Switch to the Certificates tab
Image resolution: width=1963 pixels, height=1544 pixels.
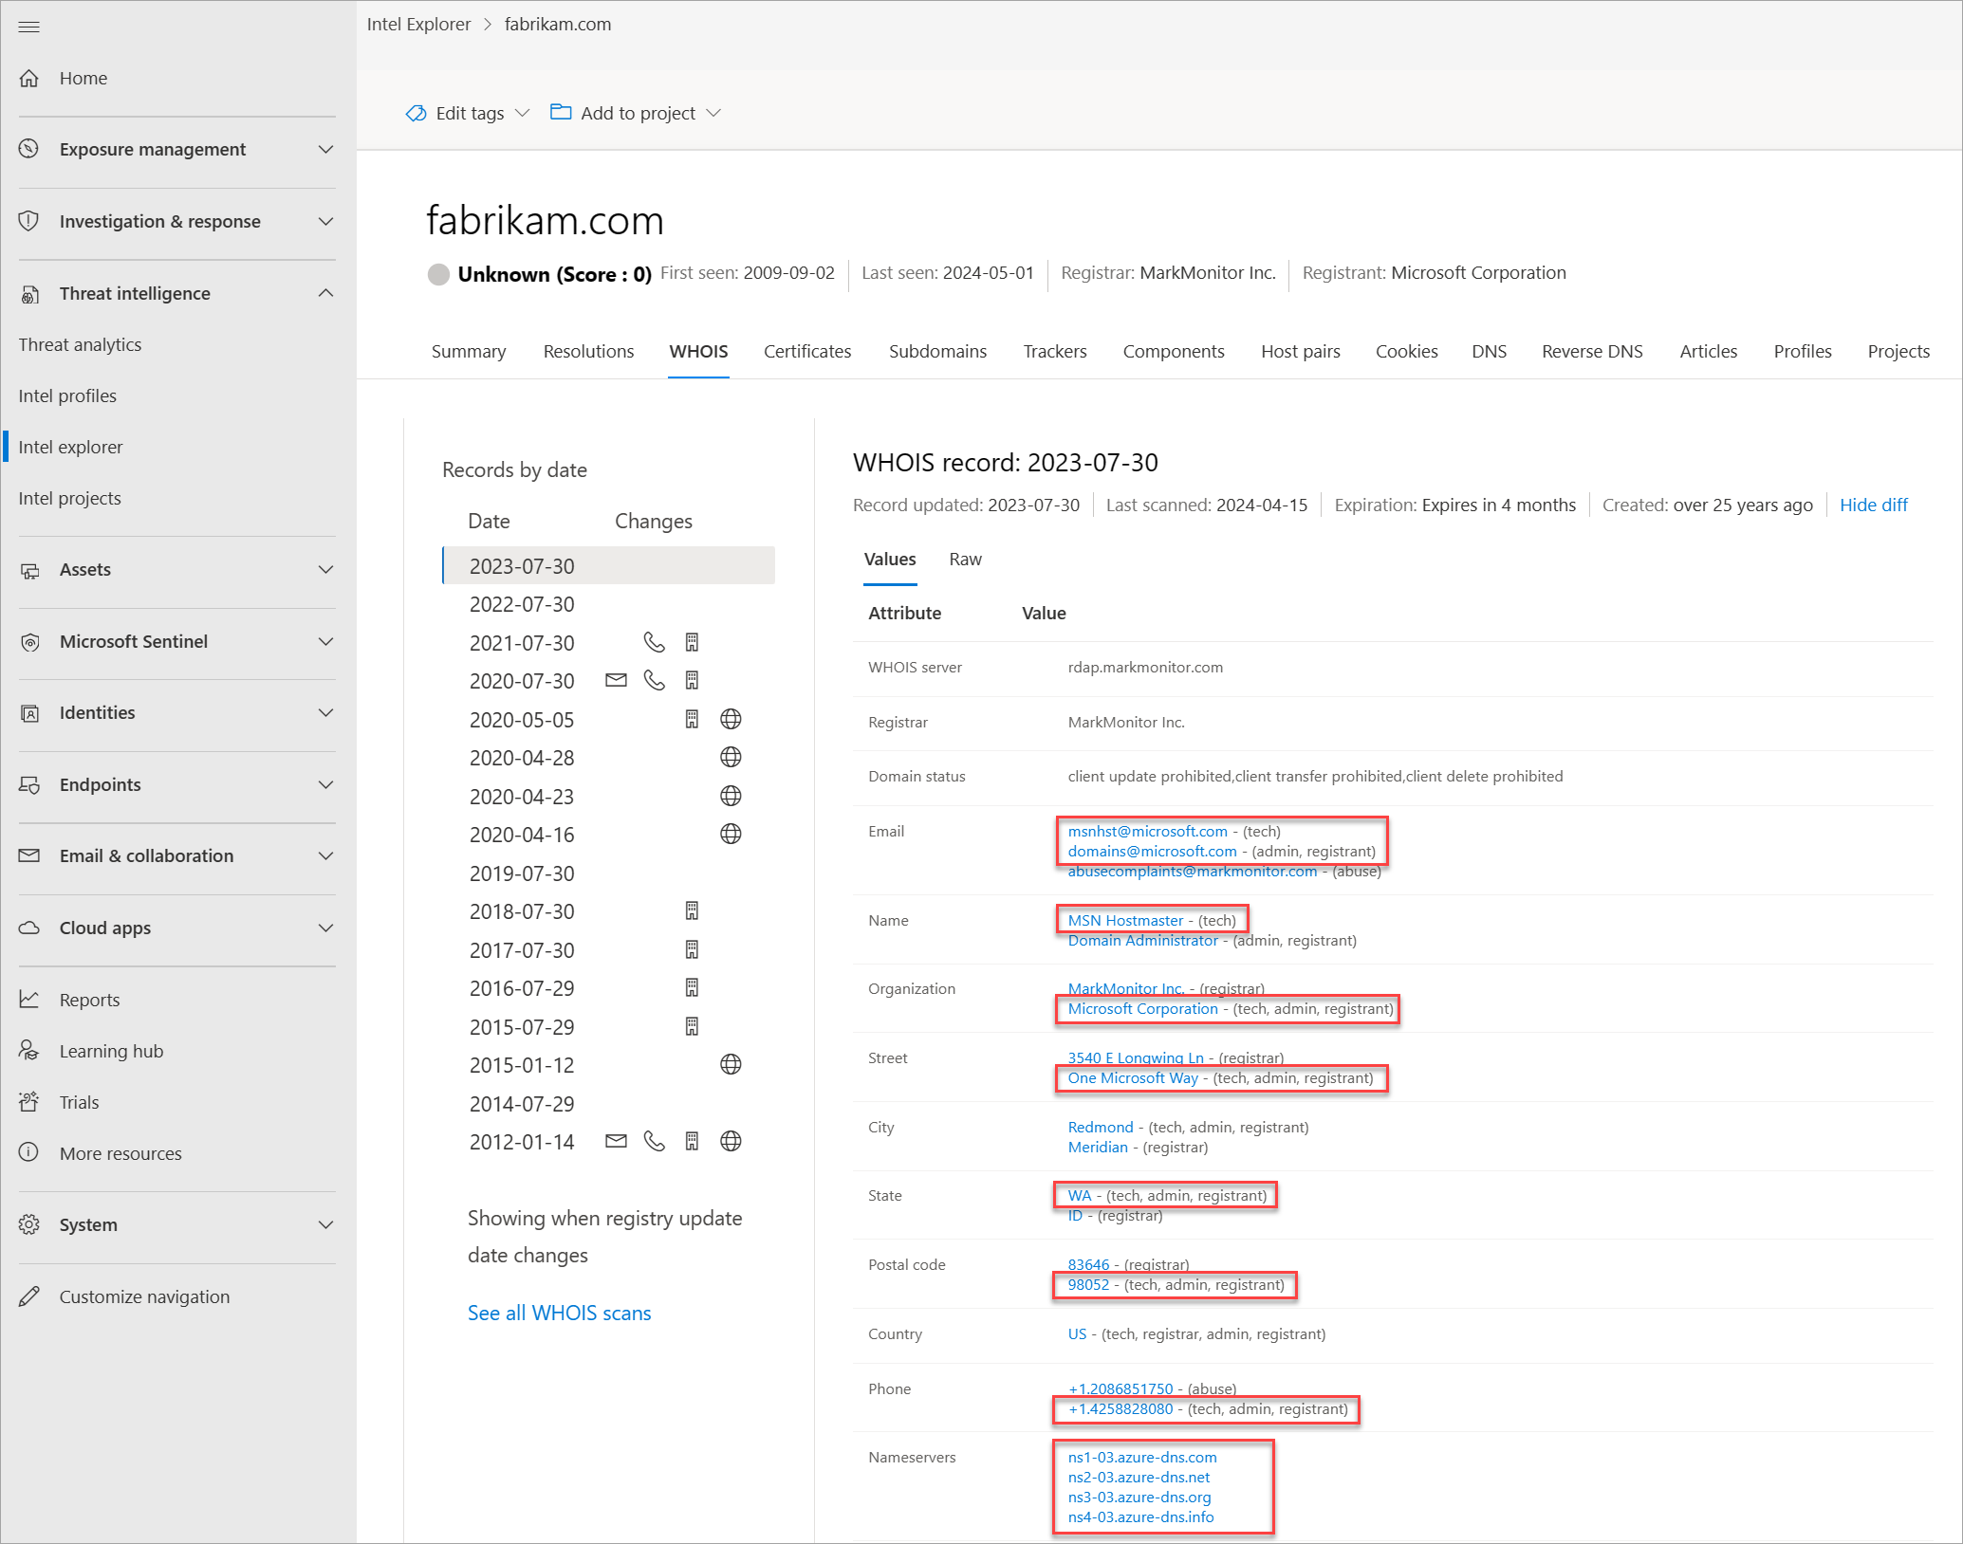tap(806, 352)
